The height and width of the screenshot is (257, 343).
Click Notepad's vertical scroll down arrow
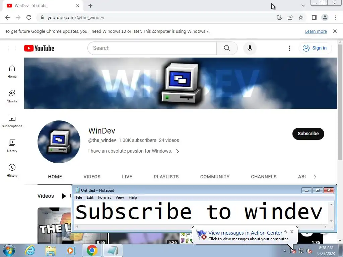331,221
